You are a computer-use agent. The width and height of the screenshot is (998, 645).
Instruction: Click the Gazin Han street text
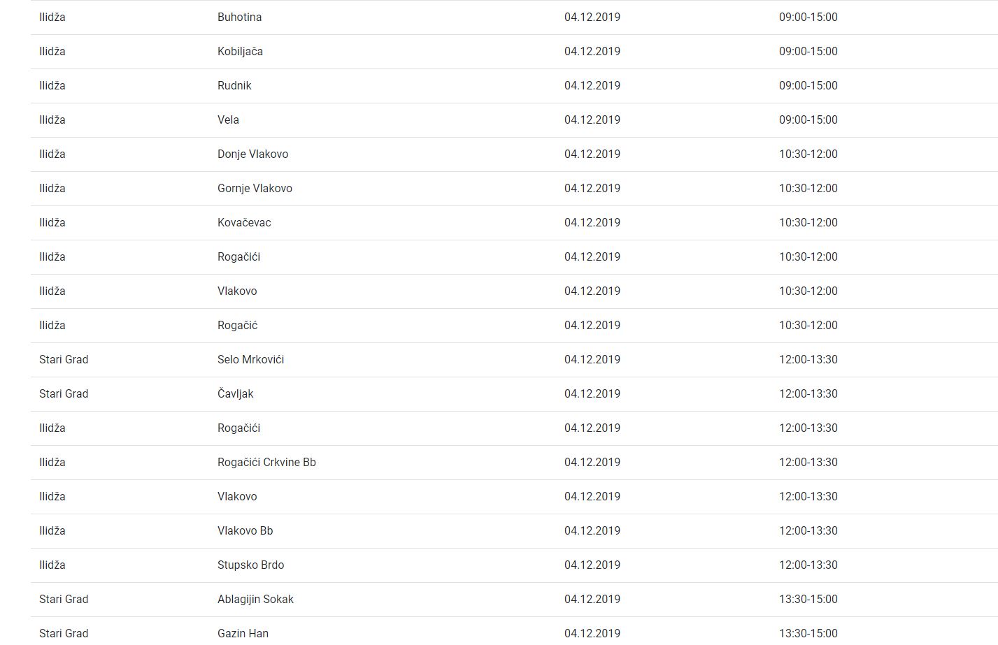pyautogui.click(x=243, y=633)
